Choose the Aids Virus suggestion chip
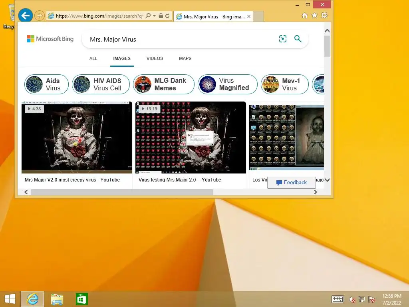This screenshot has width=409, height=307. 46,84
